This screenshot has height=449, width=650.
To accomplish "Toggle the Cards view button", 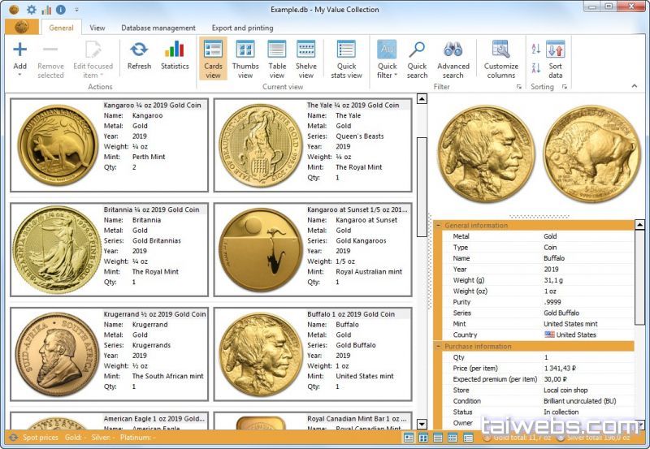I will pos(213,58).
